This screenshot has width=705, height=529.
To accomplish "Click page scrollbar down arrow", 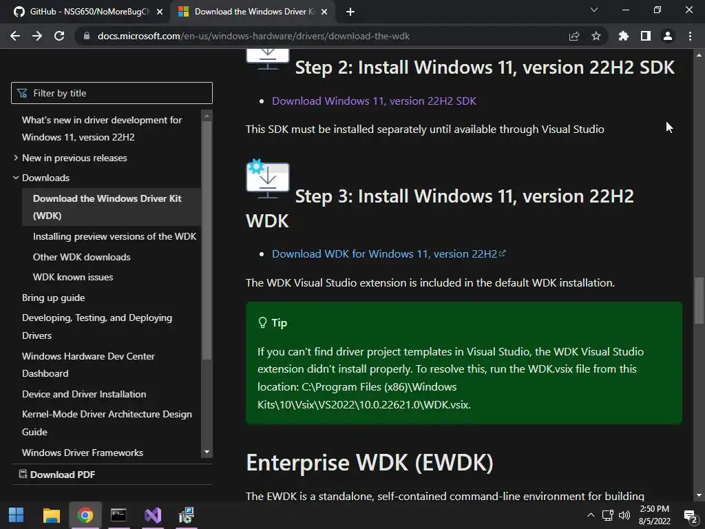I will click(x=699, y=496).
